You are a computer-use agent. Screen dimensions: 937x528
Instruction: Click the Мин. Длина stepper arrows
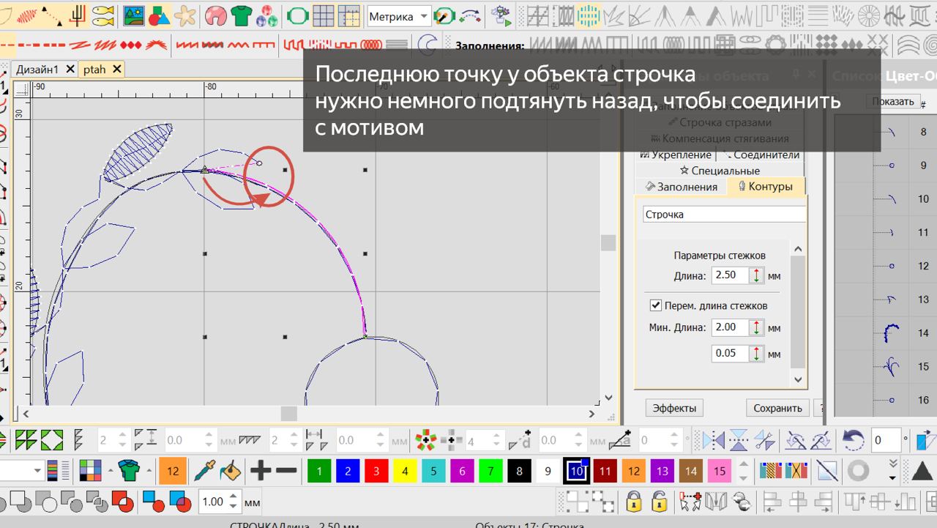pos(756,328)
